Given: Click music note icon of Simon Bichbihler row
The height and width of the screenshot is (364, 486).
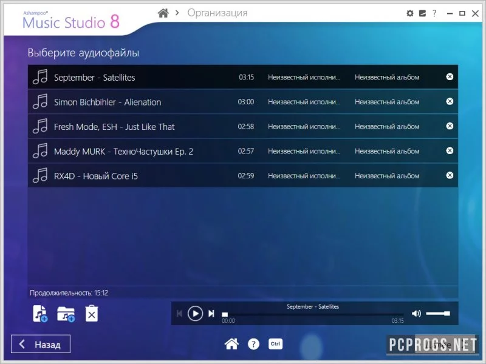Looking at the screenshot, I should click(x=40, y=101).
